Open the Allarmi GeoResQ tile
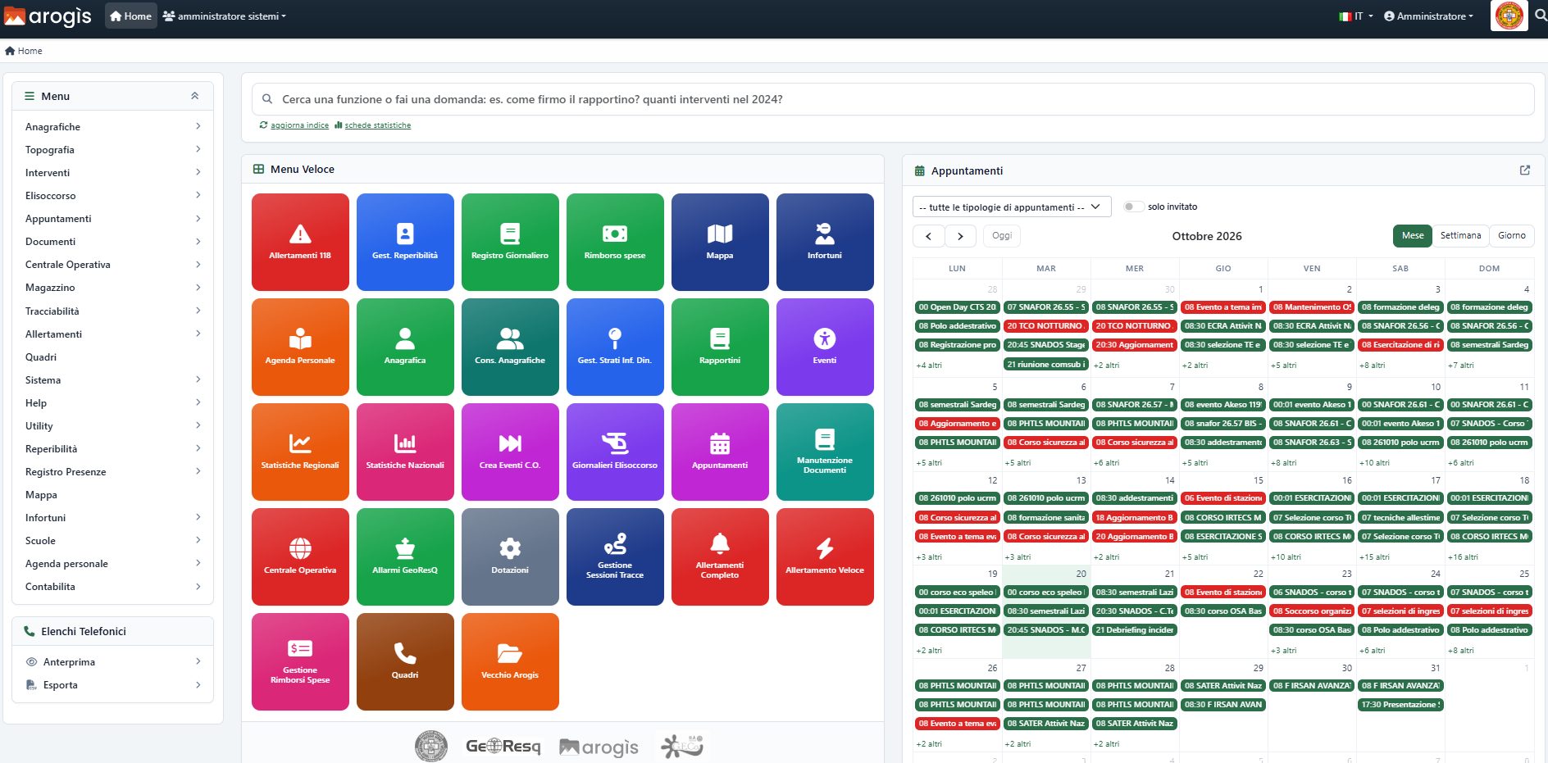This screenshot has width=1548, height=763. pyautogui.click(x=405, y=556)
